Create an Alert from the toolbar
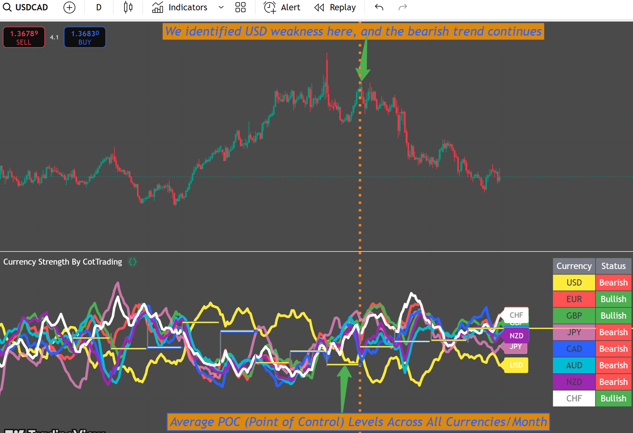 [282, 8]
